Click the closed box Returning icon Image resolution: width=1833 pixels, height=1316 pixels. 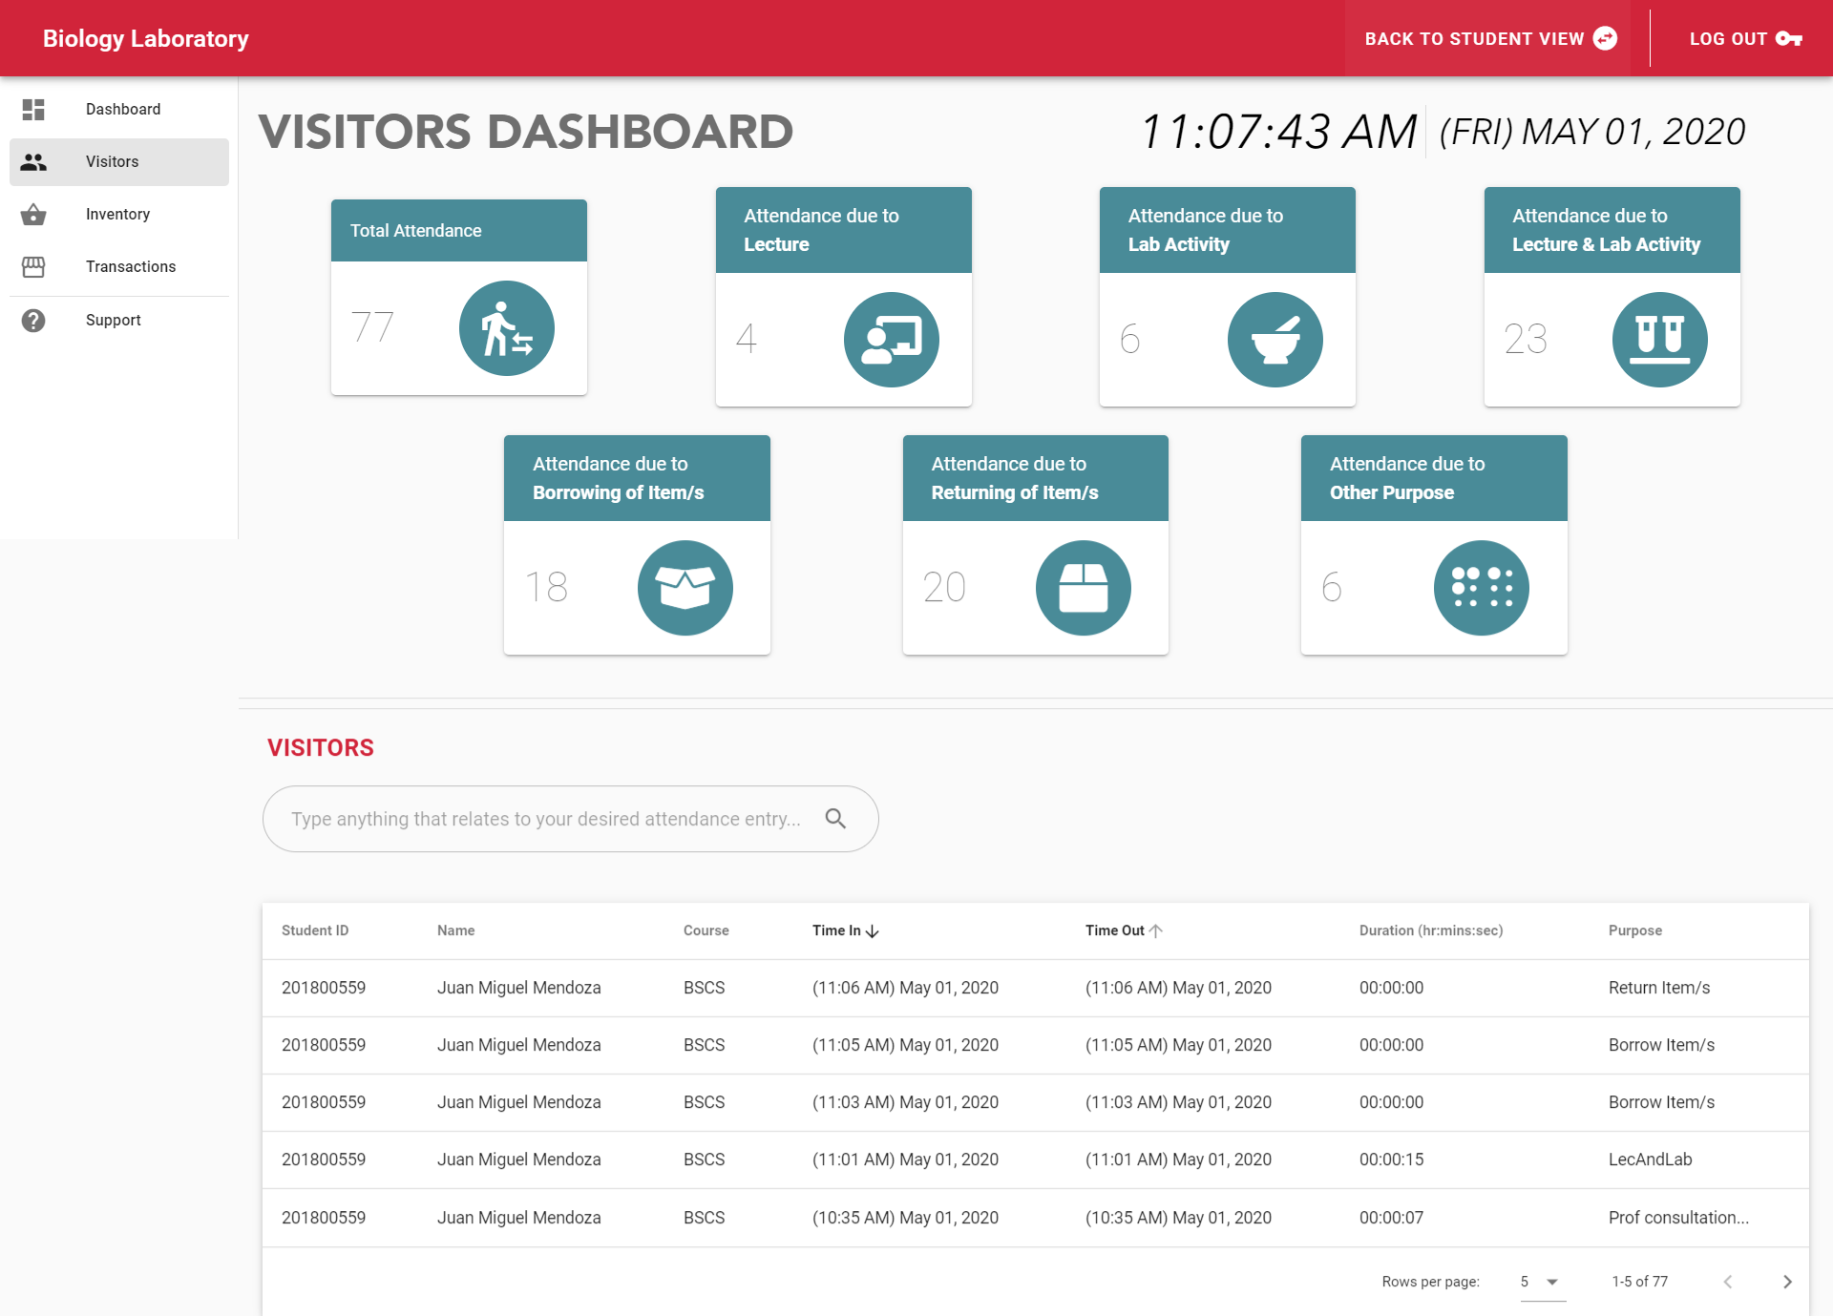[1083, 588]
